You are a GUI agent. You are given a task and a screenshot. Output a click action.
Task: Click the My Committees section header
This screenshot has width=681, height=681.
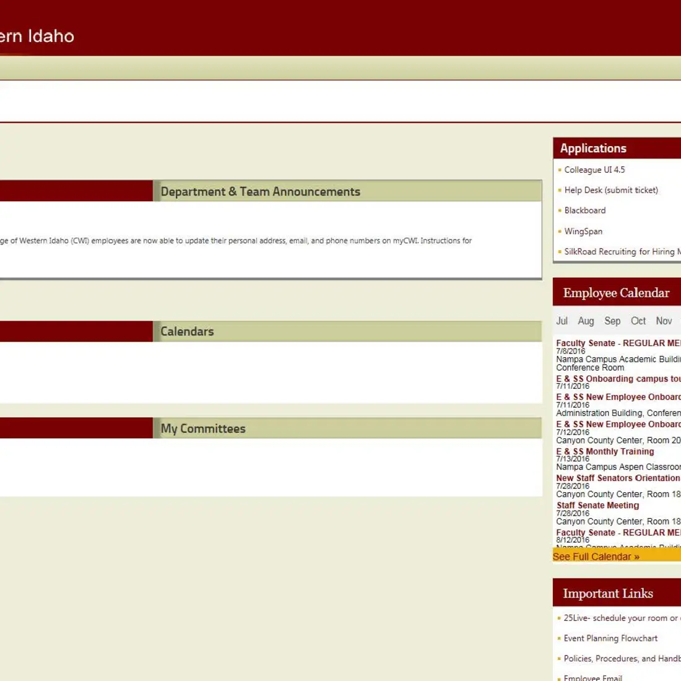203,428
